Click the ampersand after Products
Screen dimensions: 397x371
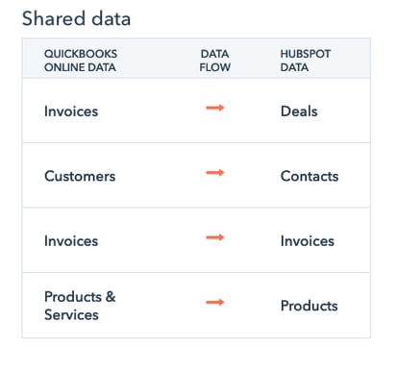click(x=111, y=297)
